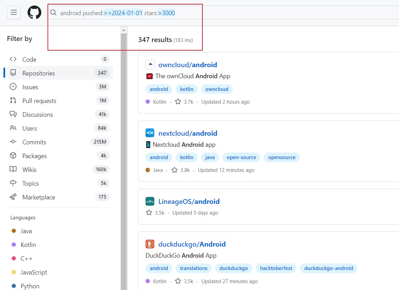Filter results by Wikis

[x=60, y=169]
